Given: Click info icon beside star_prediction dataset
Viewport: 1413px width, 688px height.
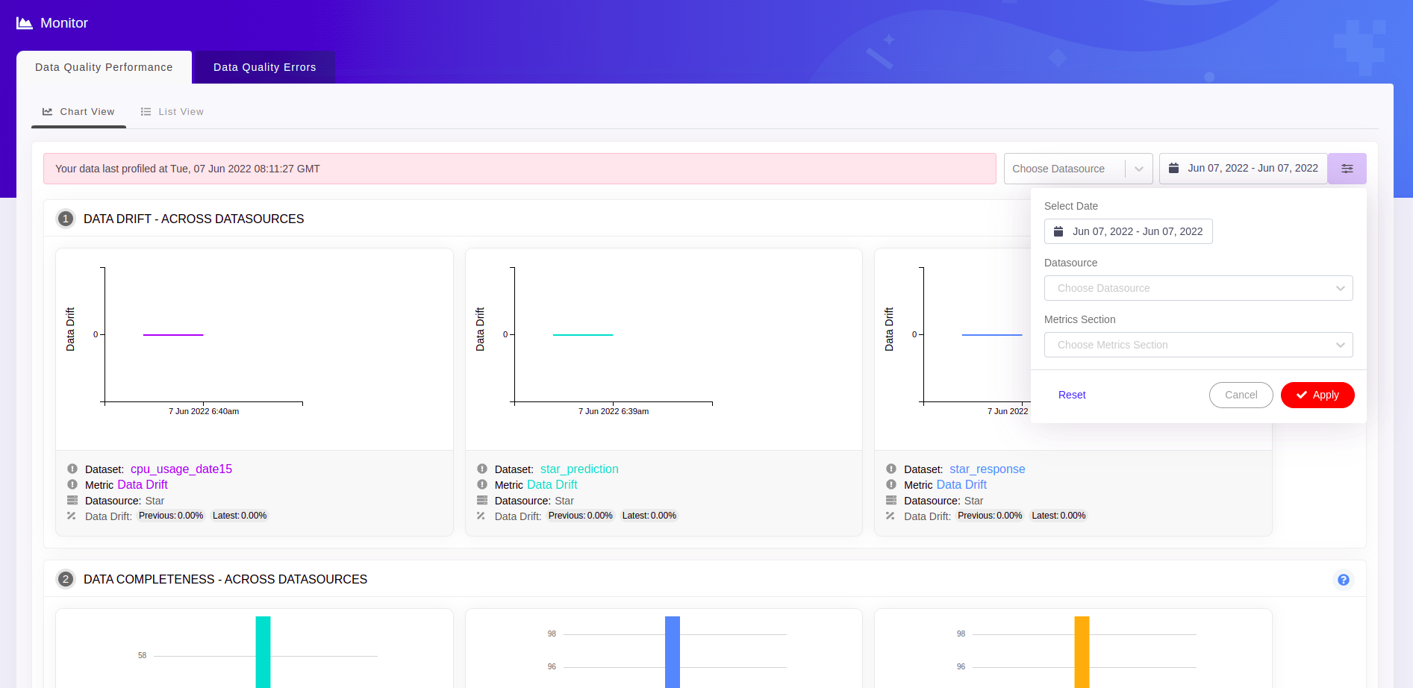Looking at the screenshot, I should pyautogui.click(x=482, y=469).
